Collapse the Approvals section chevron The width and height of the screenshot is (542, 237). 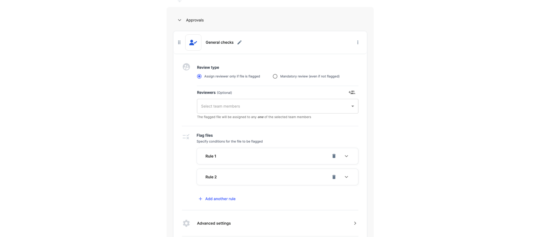pos(179,20)
